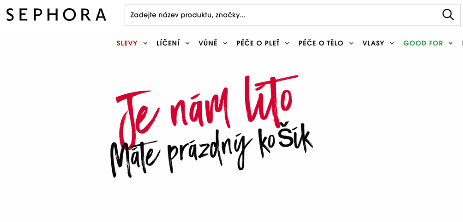Expand the chevron next to VLASY
The width and height of the screenshot is (463, 222).
click(x=392, y=43)
